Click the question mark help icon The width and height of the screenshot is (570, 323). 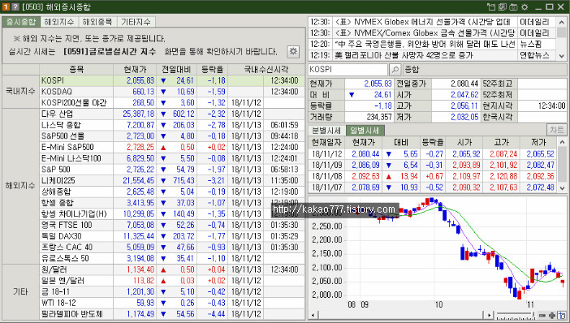click(15, 7)
